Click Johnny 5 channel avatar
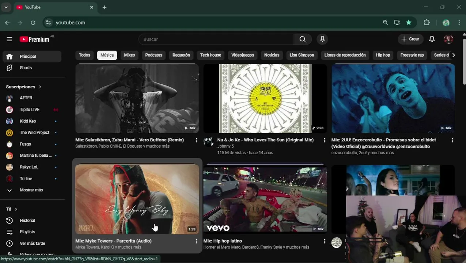The image size is (466, 263). [x=208, y=142]
